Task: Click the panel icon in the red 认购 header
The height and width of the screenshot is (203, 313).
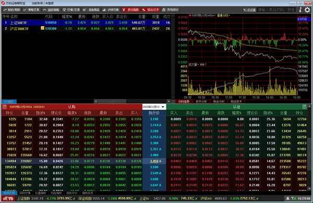Action: (4, 107)
